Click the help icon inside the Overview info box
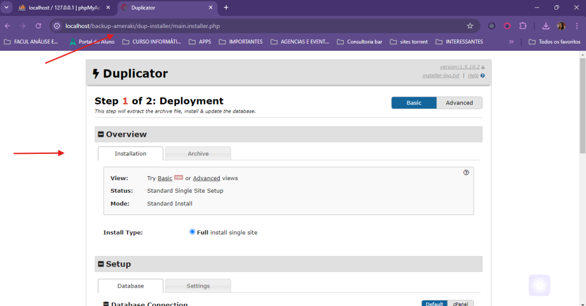The height and width of the screenshot is (306, 586). tap(466, 172)
